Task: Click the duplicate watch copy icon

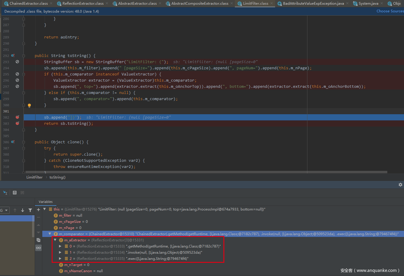Action: tap(38, 240)
